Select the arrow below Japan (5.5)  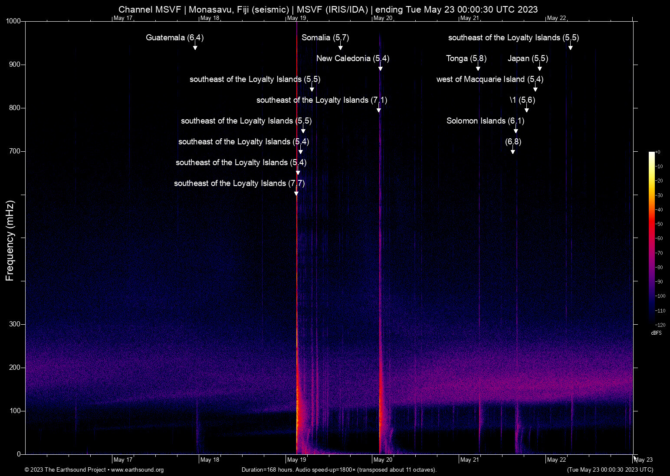point(540,68)
